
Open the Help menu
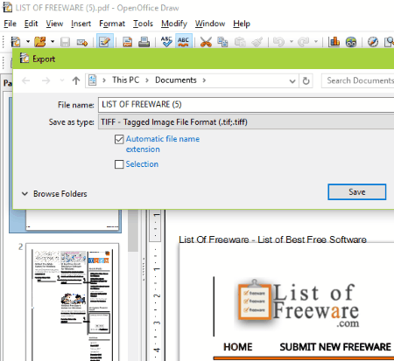pyautogui.click(x=242, y=24)
